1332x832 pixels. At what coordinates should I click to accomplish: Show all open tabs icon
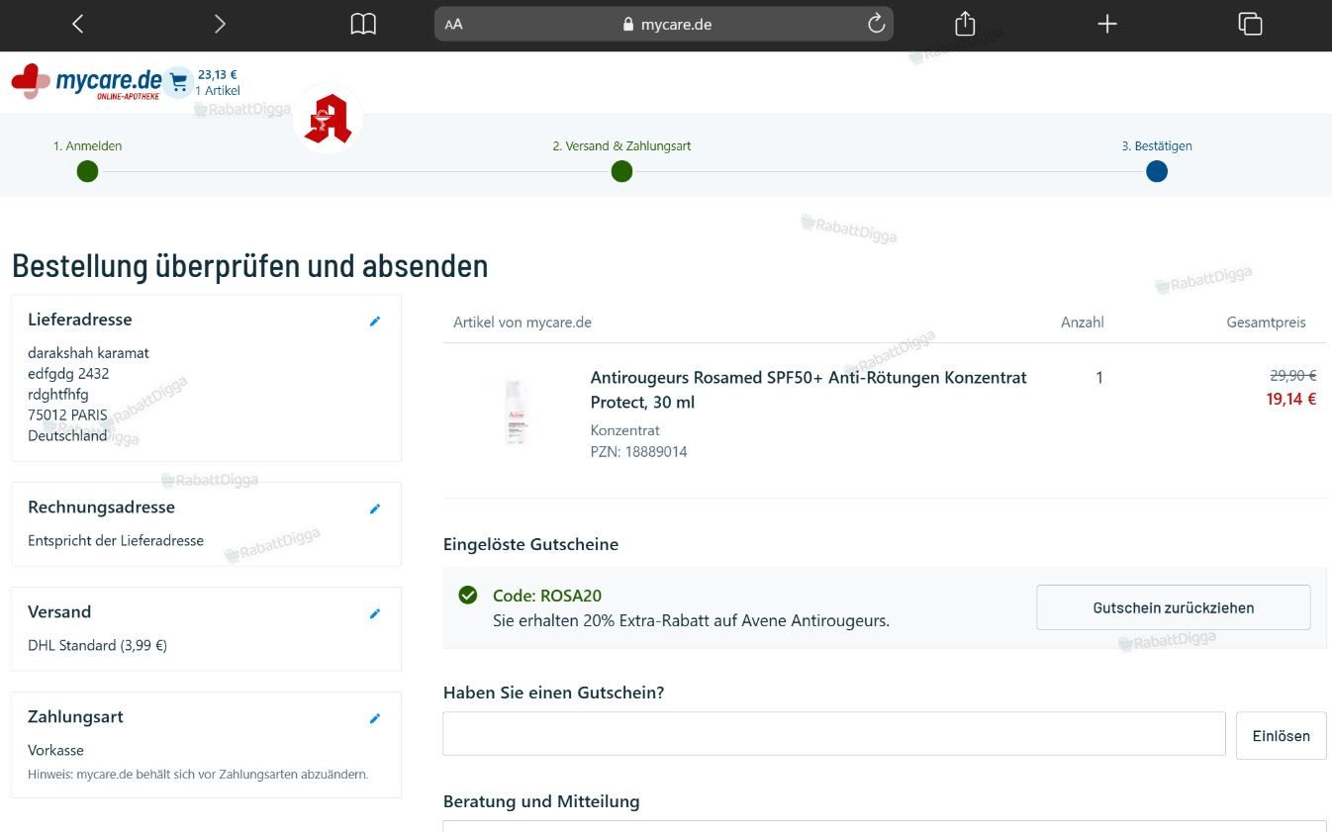coord(1250,24)
